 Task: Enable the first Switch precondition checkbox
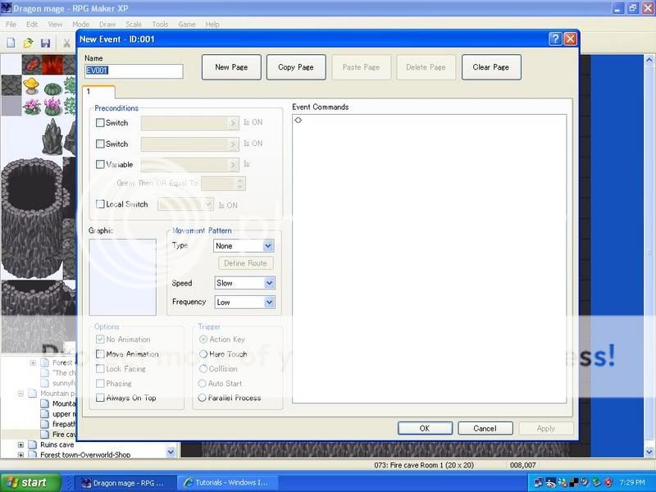(100, 123)
